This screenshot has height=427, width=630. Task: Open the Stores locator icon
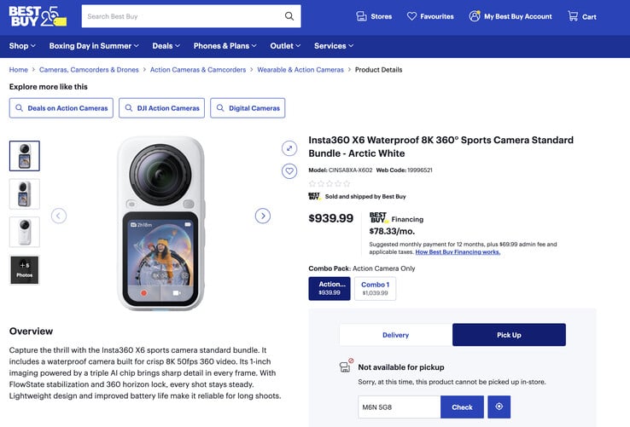click(x=361, y=16)
